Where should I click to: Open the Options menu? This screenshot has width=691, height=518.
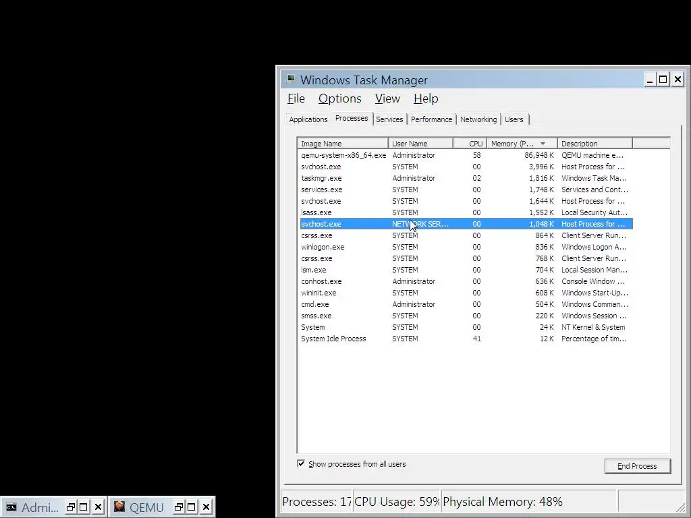click(340, 98)
